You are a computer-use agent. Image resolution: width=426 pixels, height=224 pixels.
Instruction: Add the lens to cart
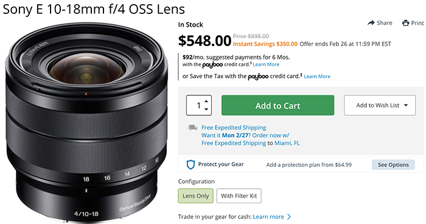278,106
